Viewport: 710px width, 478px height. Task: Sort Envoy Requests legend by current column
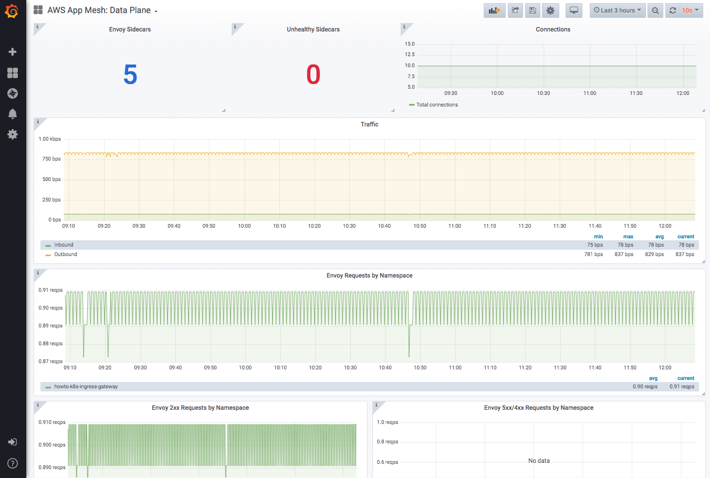pos(686,378)
